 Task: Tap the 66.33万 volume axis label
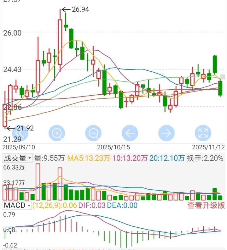pyautogui.click(x=14, y=167)
